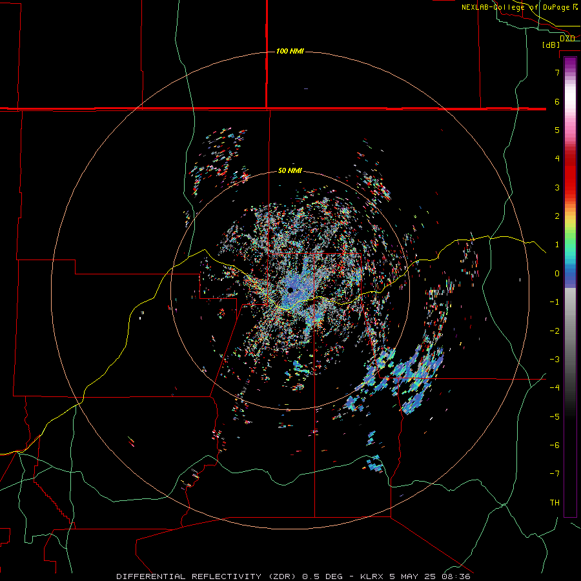
Task: Click the 0 value on the ZDR scale
Action: point(557,274)
